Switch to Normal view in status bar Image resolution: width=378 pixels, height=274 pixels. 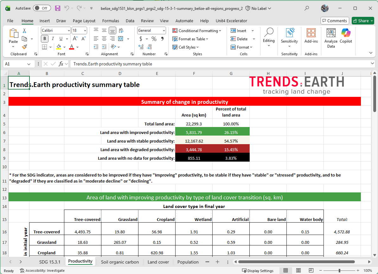coord(286,271)
